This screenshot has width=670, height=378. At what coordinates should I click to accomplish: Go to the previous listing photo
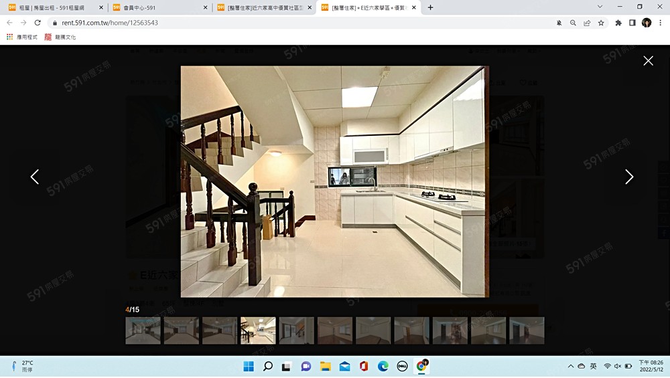pos(35,177)
